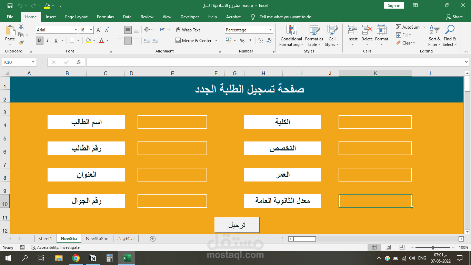Open the Percentage number format dropdown
This screenshot has height=265, width=471.
click(270, 30)
